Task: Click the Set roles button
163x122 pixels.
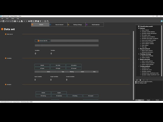Action: 58,65
